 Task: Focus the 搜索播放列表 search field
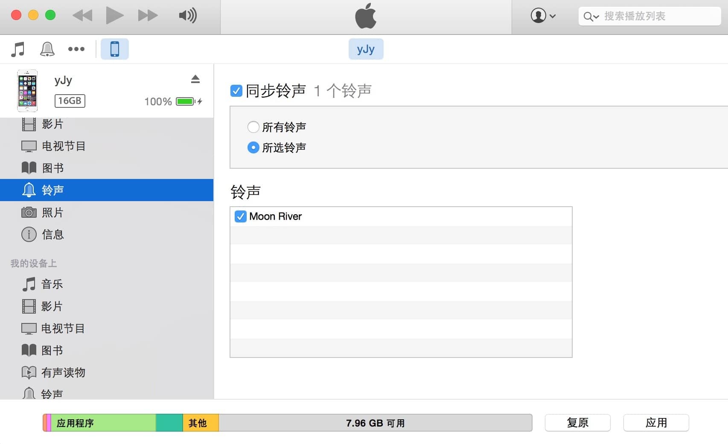click(x=649, y=16)
